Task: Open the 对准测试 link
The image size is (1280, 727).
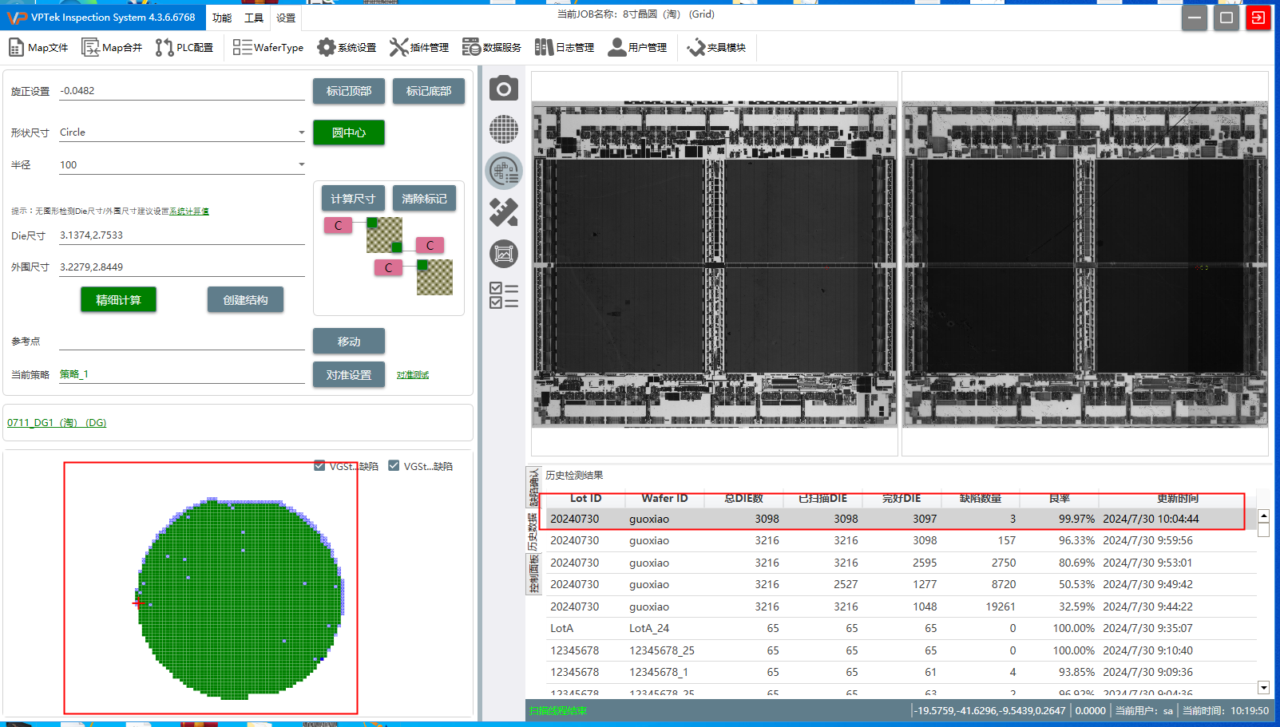Action: click(x=413, y=375)
